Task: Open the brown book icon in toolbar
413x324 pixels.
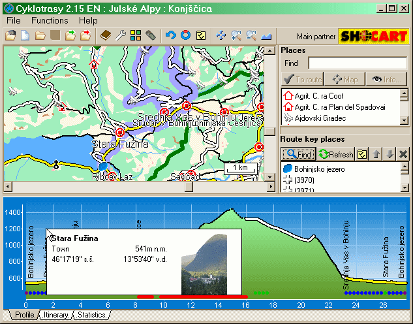Action: click(106, 35)
